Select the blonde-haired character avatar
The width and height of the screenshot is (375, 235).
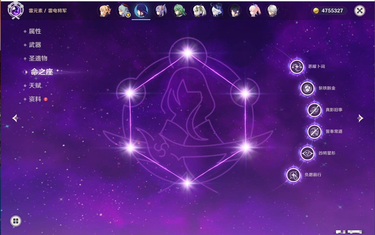[104, 11]
